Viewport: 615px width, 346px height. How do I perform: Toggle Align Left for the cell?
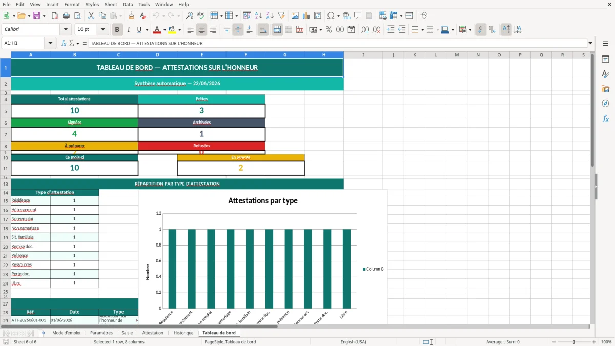click(x=191, y=30)
